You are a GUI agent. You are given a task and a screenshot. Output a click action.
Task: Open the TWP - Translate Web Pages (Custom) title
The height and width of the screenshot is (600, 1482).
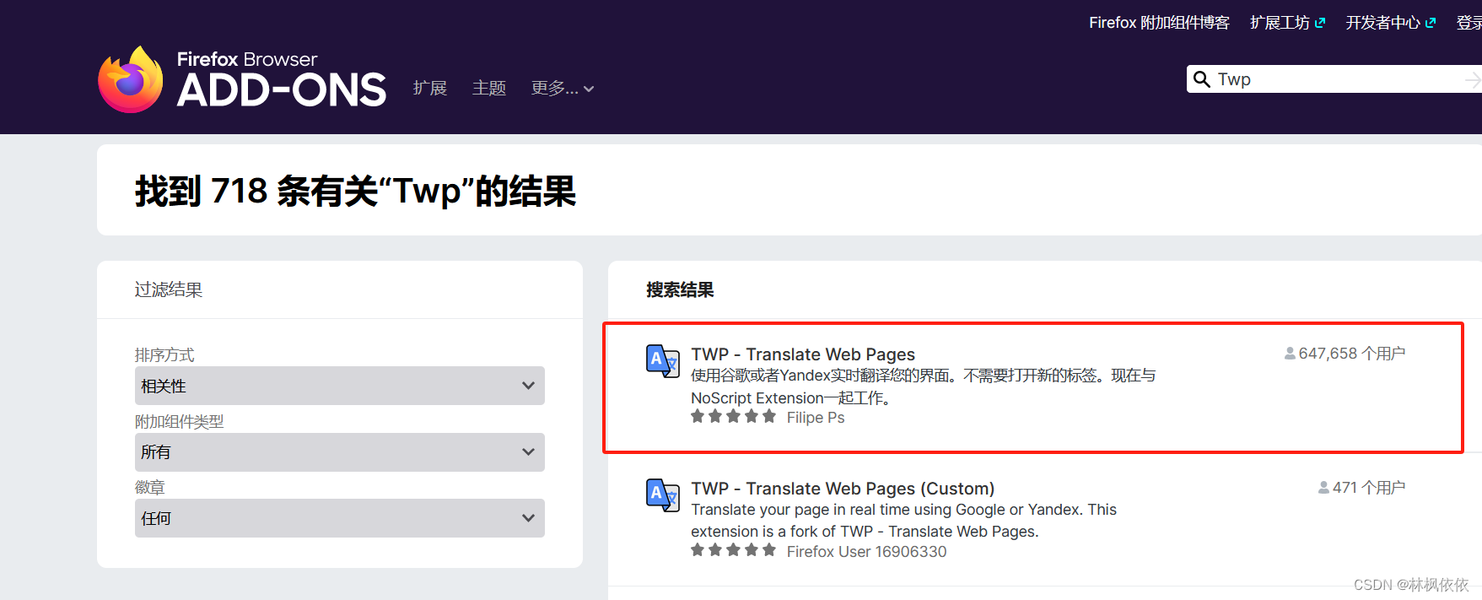[x=843, y=489]
